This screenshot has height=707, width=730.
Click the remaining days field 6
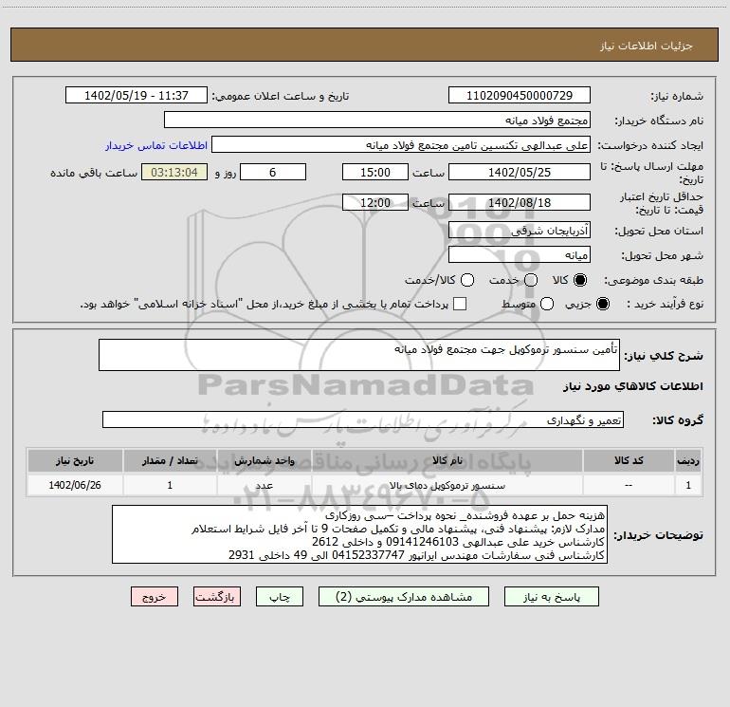[273, 172]
